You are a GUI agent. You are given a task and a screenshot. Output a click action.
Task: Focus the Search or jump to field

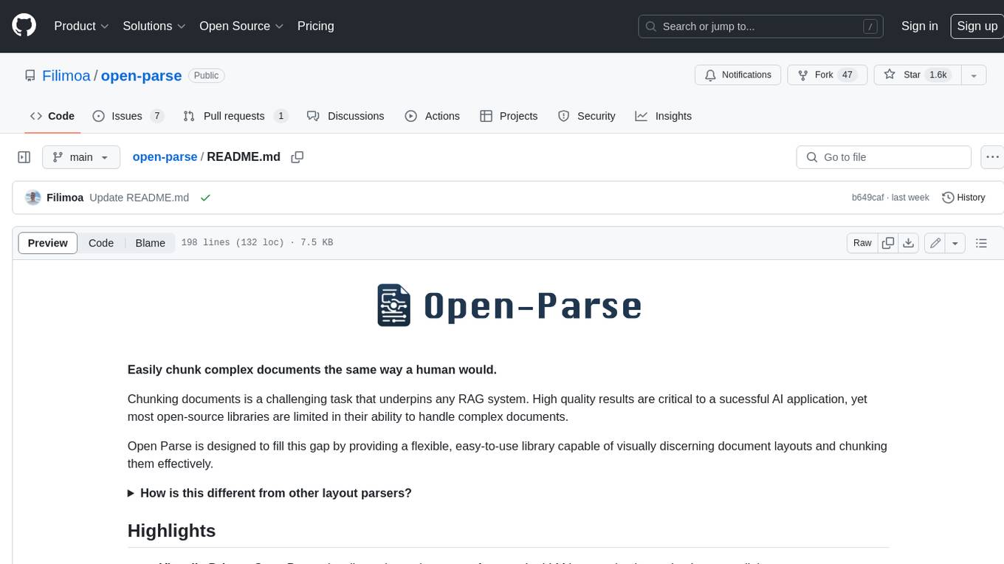tap(761, 26)
